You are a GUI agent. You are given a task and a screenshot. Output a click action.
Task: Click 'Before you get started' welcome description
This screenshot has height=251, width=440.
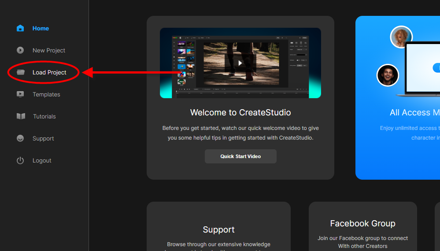(240, 133)
